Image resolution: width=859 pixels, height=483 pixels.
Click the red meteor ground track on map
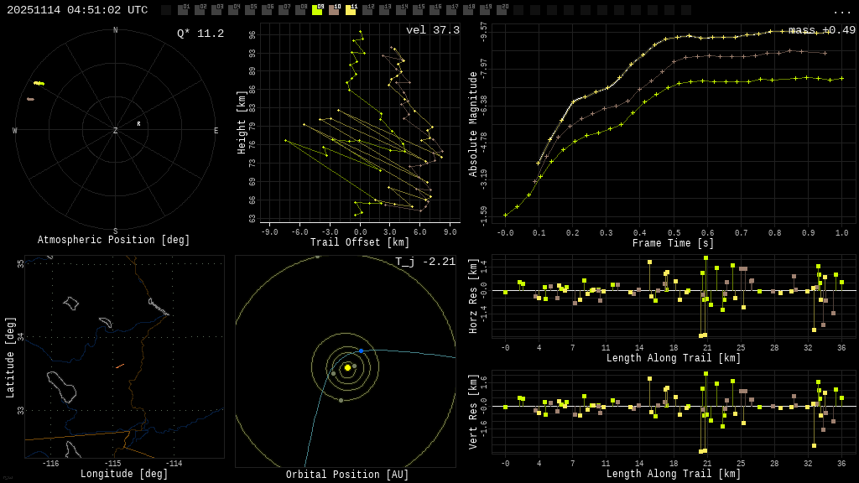pyautogui.click(x=120, y=366)
